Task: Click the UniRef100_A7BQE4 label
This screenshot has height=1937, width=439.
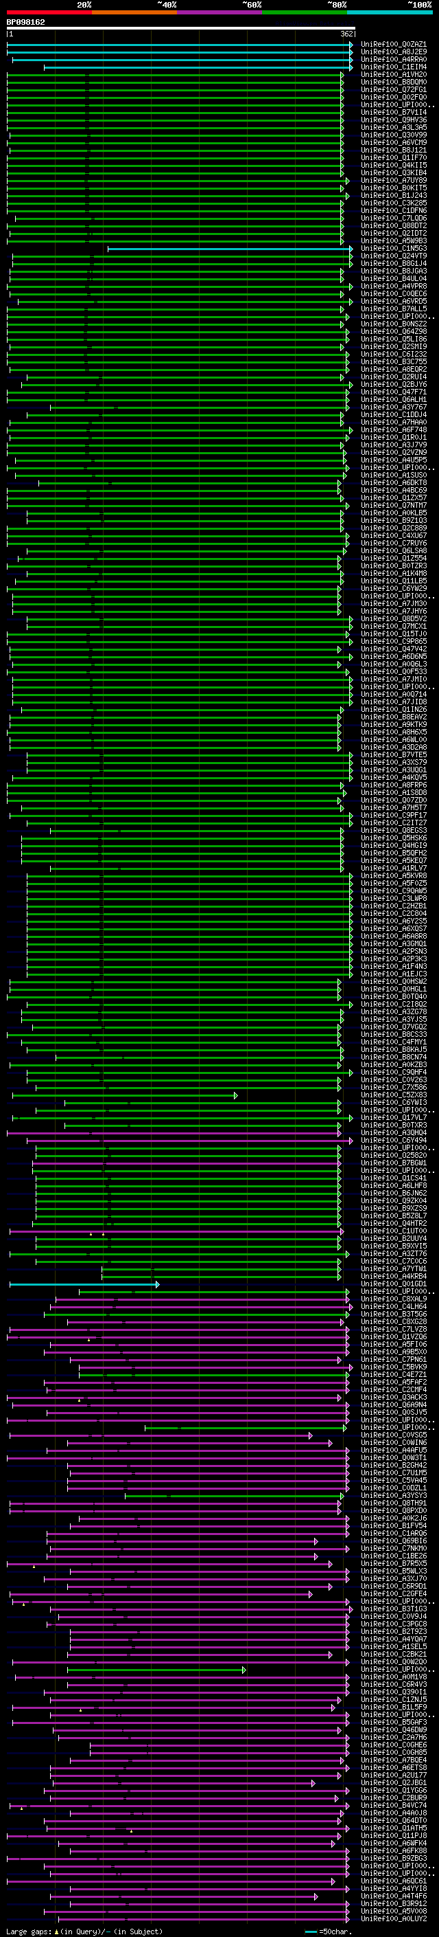Action: (x=393, y=1760)
